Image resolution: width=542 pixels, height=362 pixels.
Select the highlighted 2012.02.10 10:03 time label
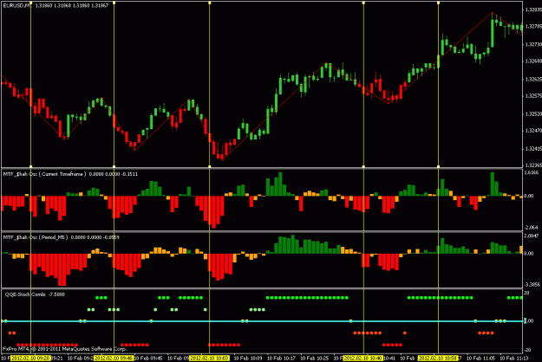coord(210,359)
